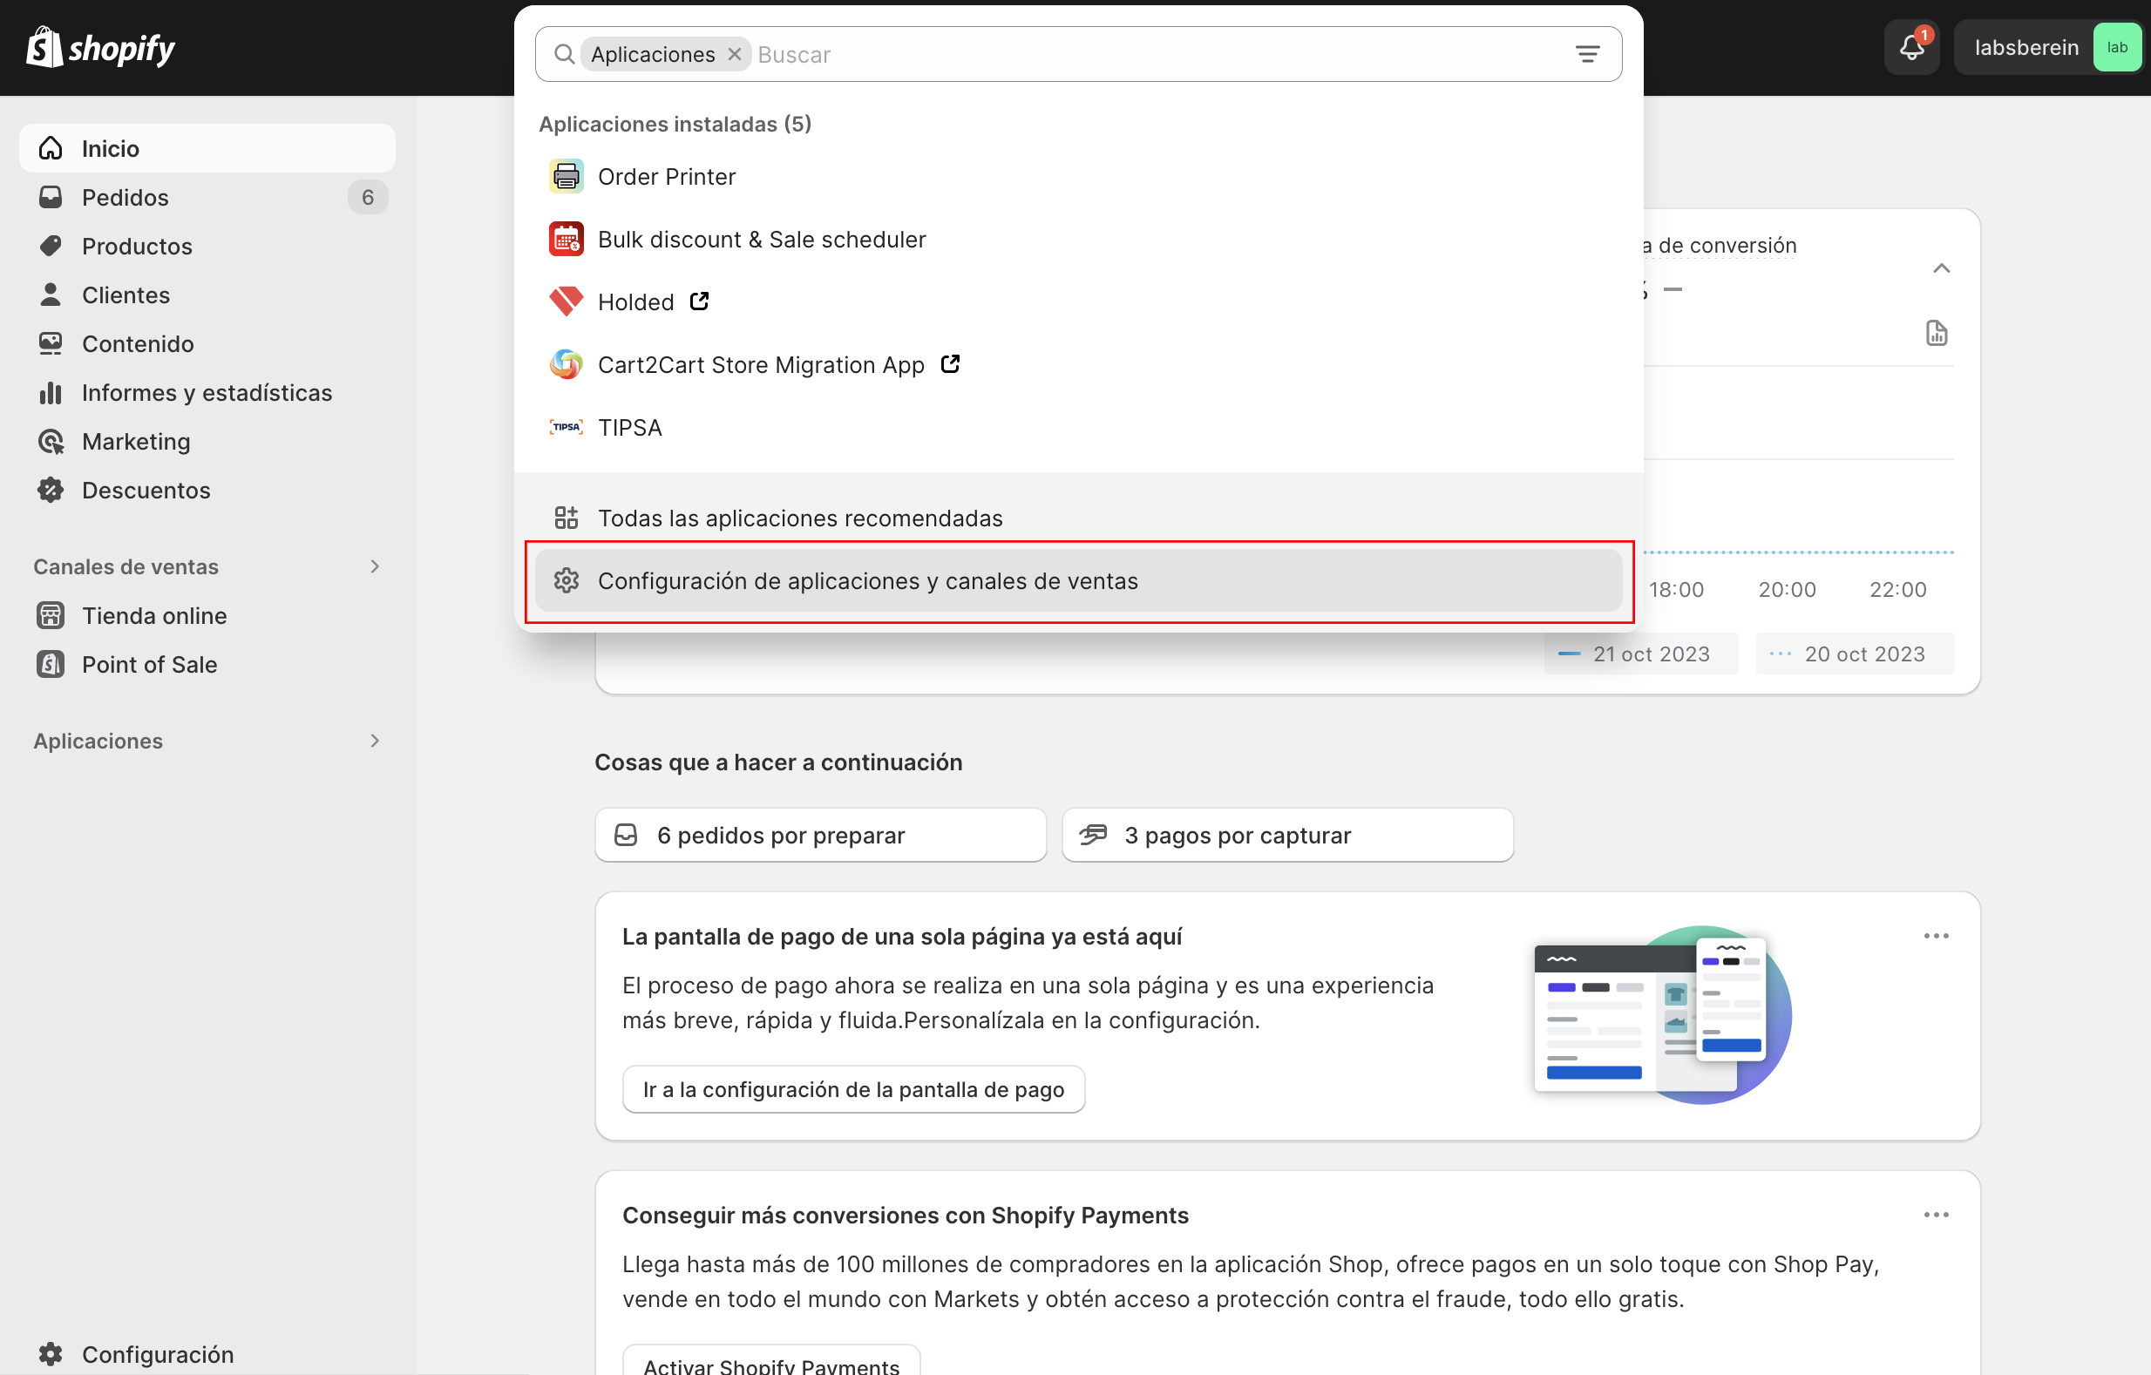
Task: Open Todas las aplicaciones recomendadas
Action: coord(800,517)
